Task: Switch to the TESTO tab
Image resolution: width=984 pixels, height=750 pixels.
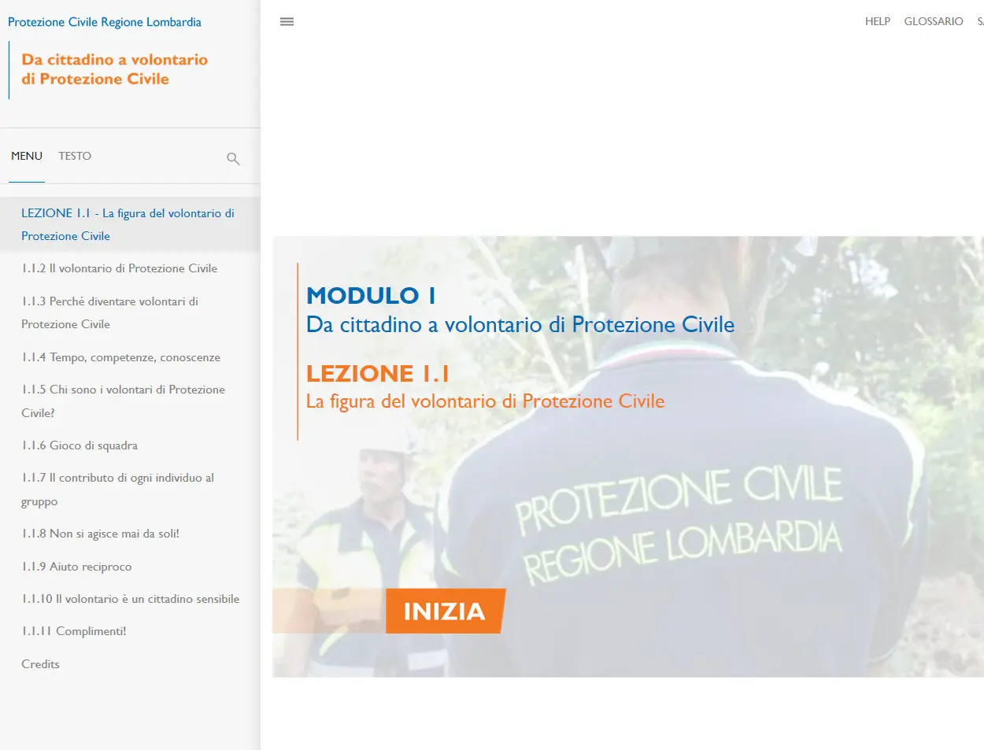Action: pos(75,156)
